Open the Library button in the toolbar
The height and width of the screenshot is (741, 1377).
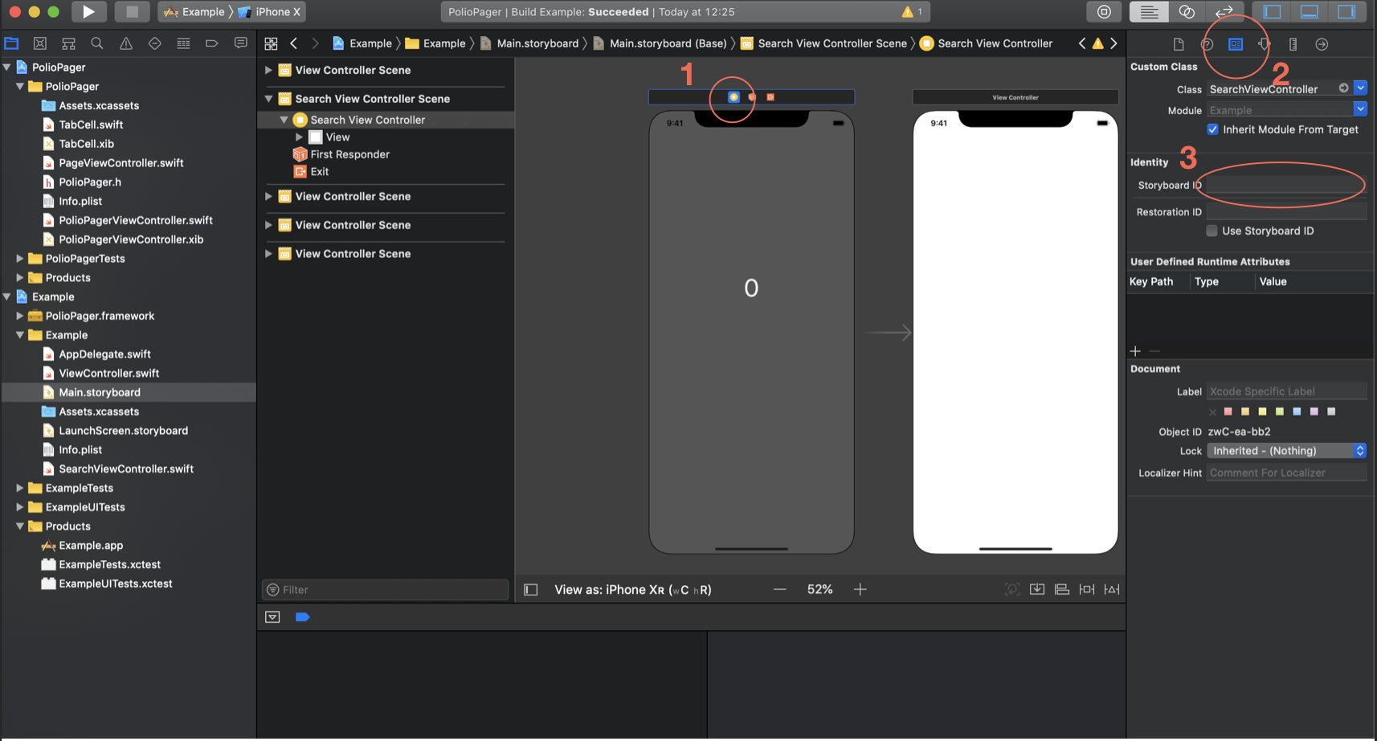coord(1104,11)
